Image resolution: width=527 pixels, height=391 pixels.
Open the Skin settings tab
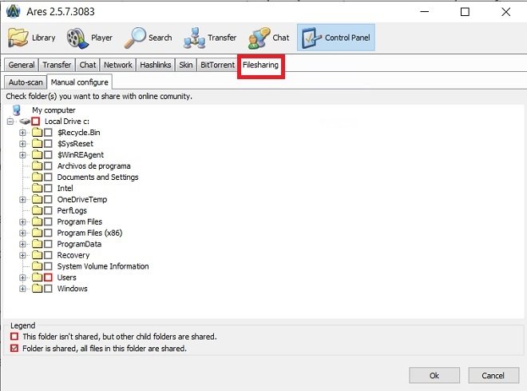[185, 65]
